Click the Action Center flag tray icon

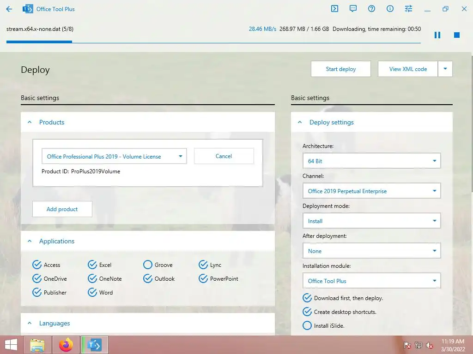click(407, 345)
